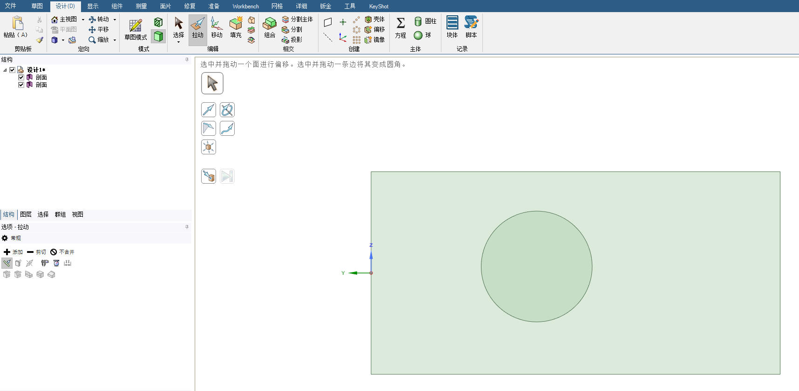
Task: Switch to the 图层 panel tab
Action: [26, 214]
